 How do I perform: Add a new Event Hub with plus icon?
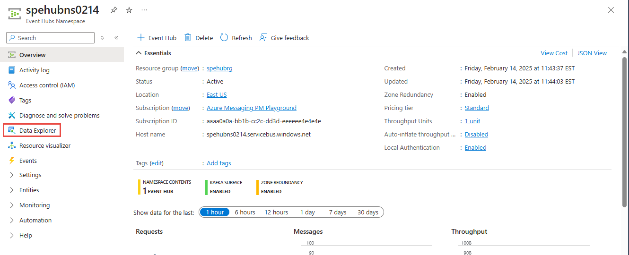[x=140, y=38]
